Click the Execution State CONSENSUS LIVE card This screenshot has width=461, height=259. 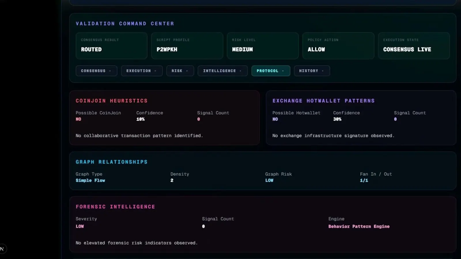[x=414, y=46]
